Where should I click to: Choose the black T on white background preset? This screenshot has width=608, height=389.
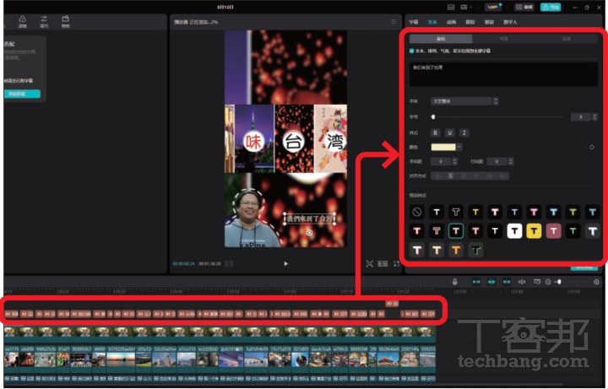coord(514,231)
